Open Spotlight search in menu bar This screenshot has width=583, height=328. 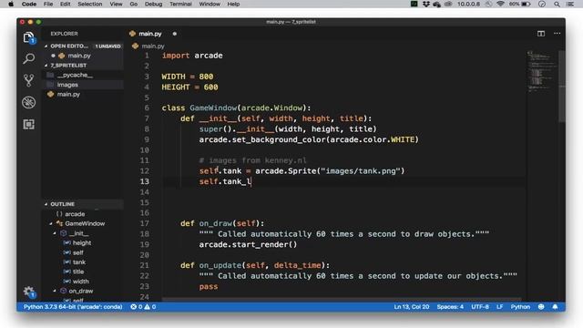(557, 4)
